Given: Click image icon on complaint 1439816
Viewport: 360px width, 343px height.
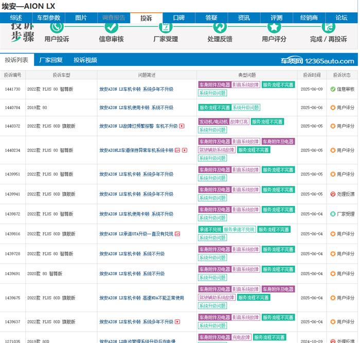Looking at the screenshot, I should (x=177, y=234).
